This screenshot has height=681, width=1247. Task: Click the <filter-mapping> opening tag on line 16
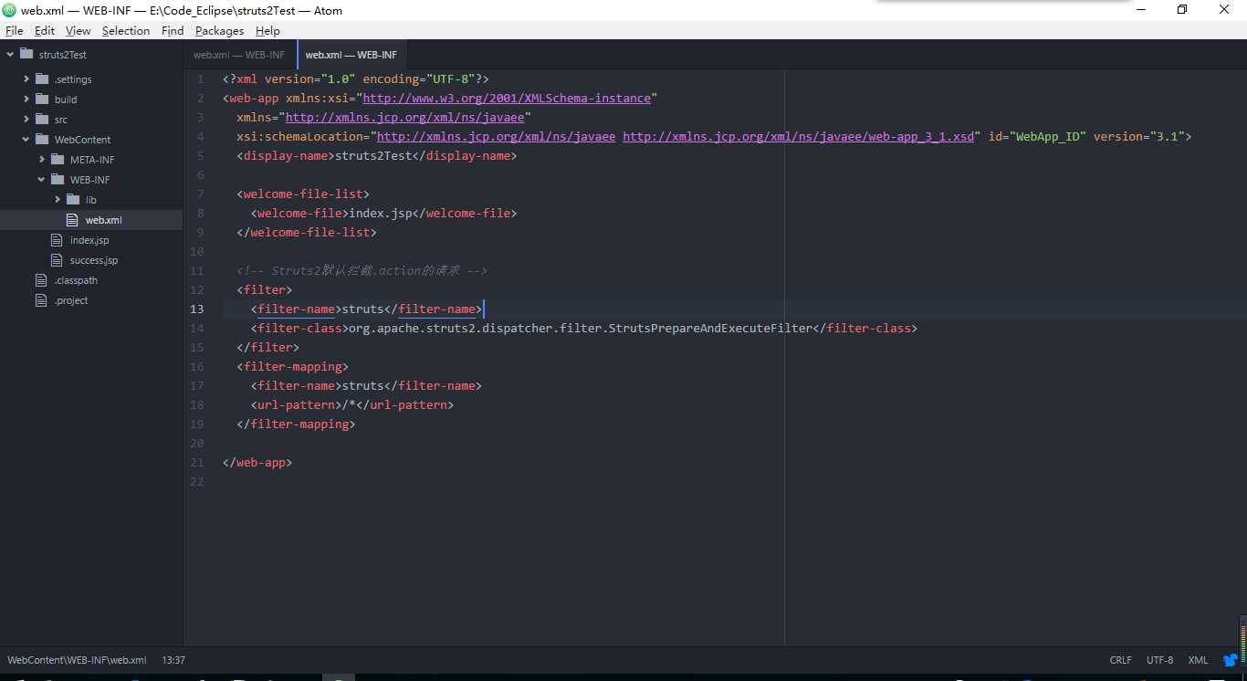point(292,366)
